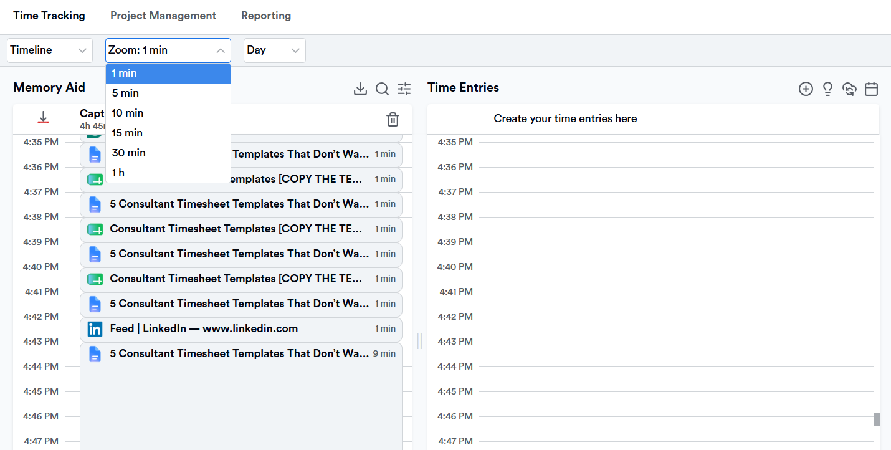Select Consultant Timesheet Templates entry at 4:40 PM
Image resolution: width=891 pixels, height=450 pixels.
click(241, 279)
